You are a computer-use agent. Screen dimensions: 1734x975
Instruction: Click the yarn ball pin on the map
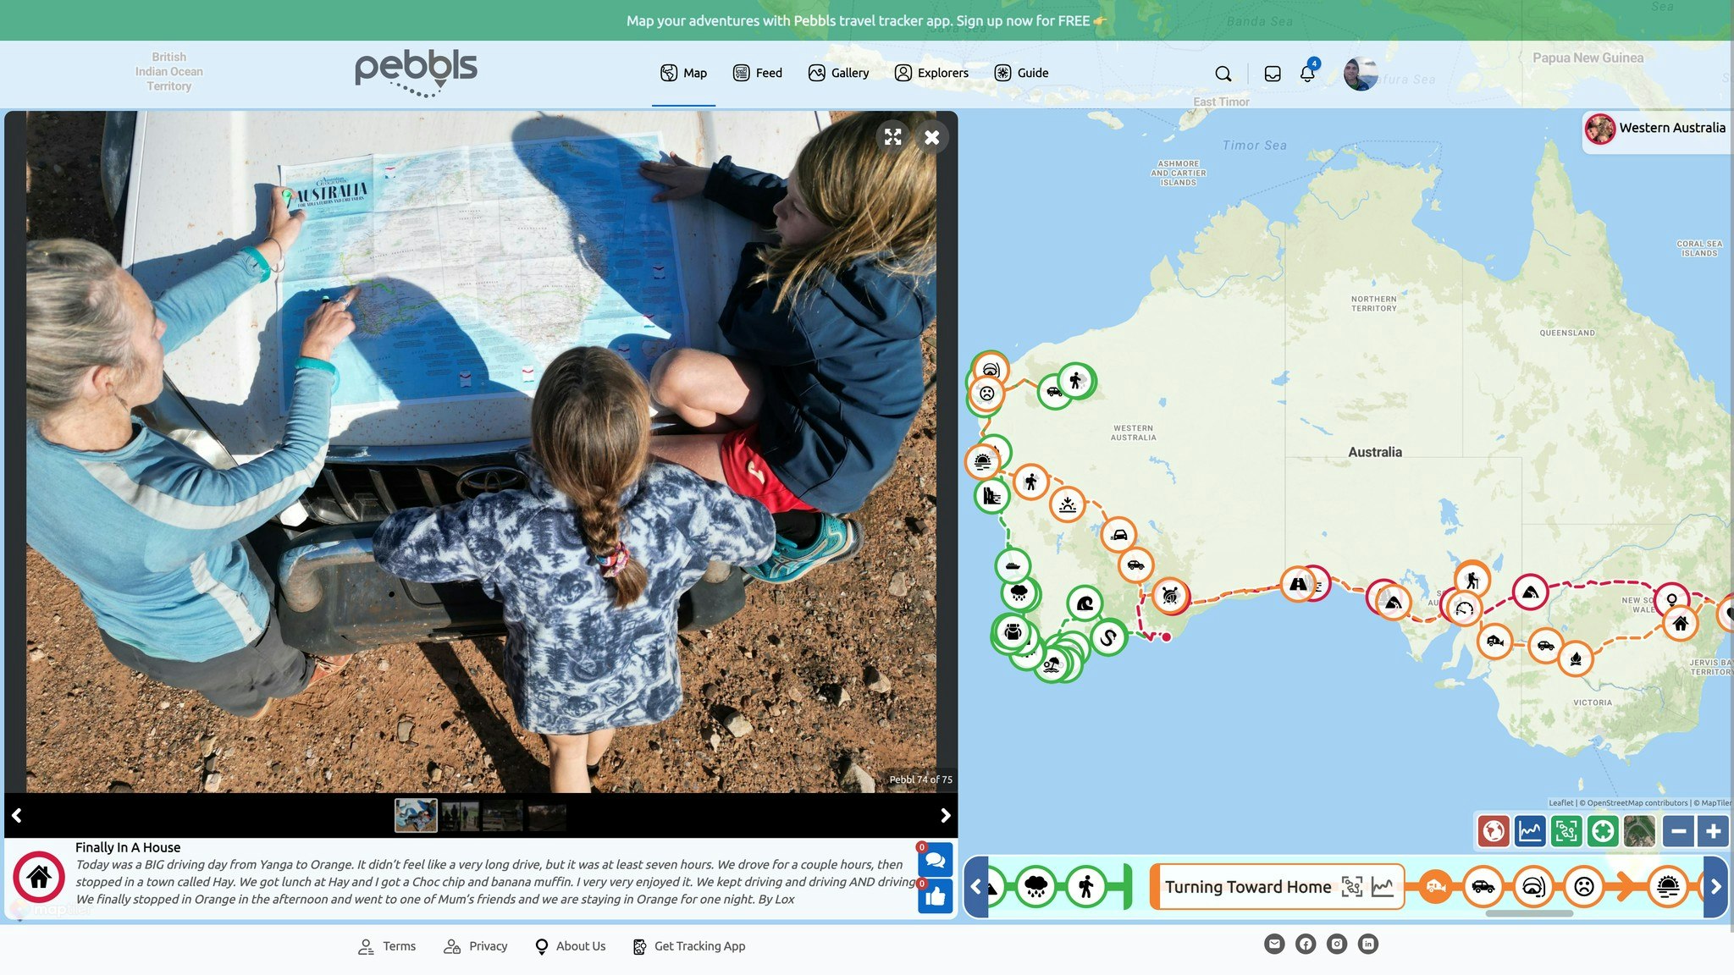tap(1170, 597)
